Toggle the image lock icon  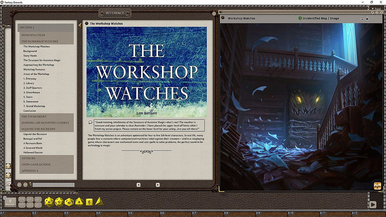point(367,18)
